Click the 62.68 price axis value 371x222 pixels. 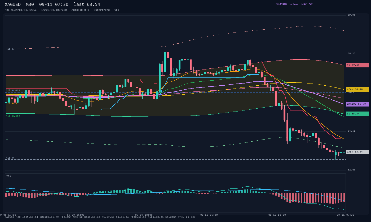click(x=352, y=170)
